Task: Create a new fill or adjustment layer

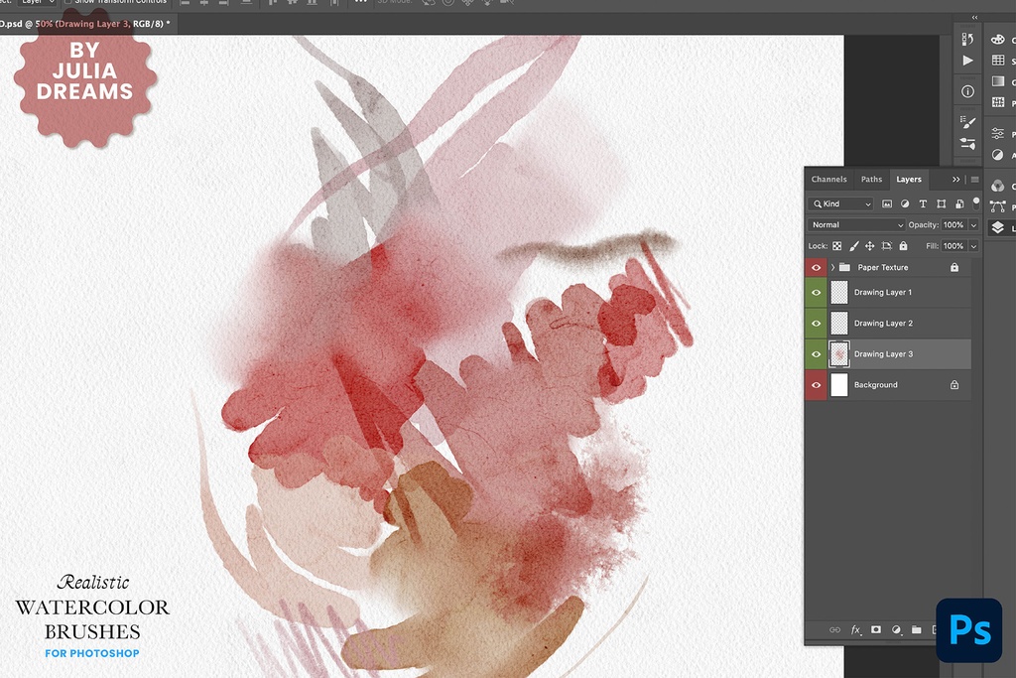Action: click(897, 629)
